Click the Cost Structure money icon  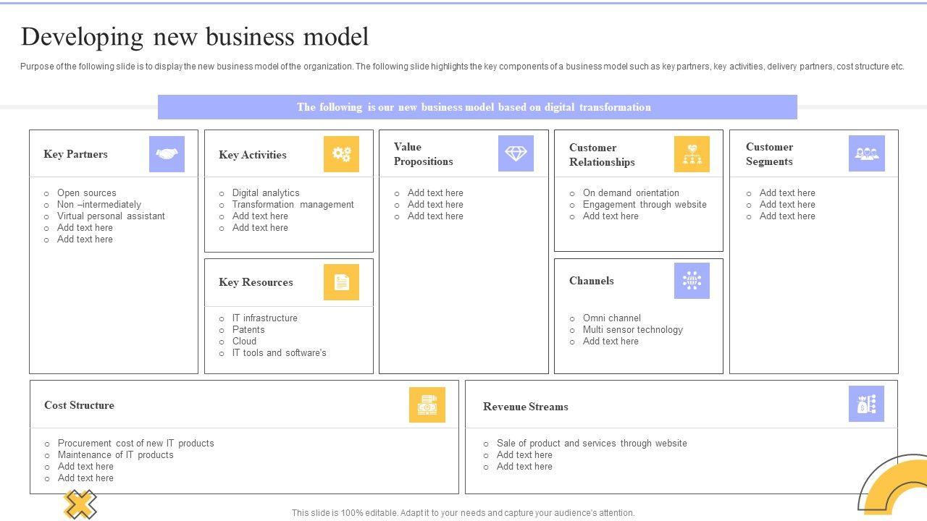pyautogui.click(x=427, y=405)
